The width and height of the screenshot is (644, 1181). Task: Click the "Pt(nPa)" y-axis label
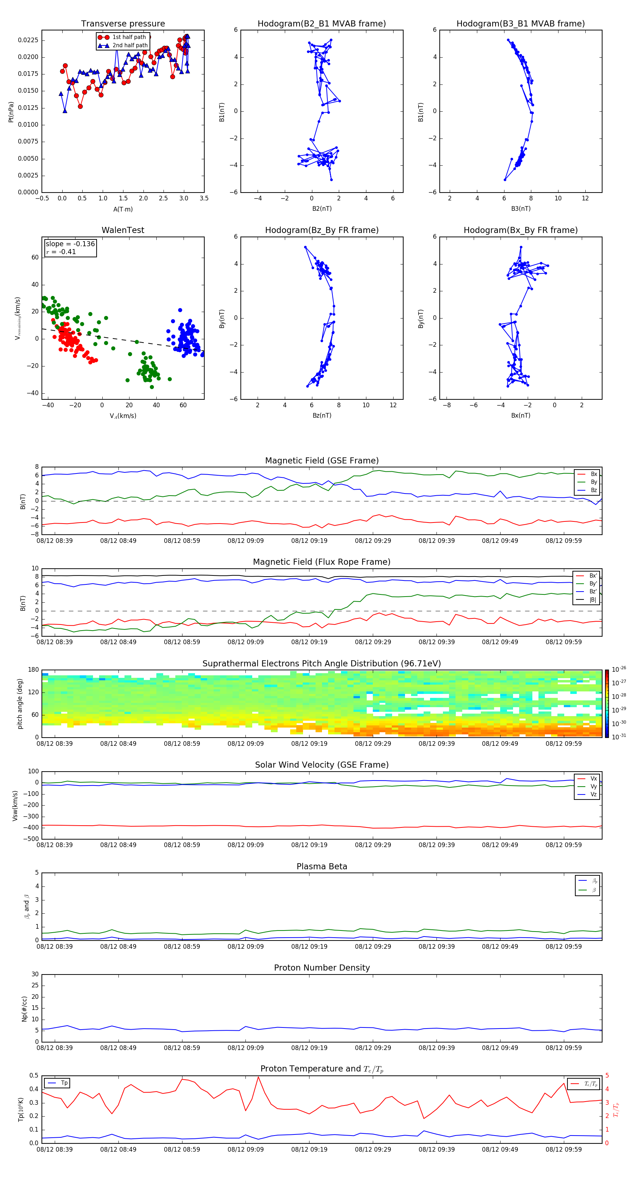click(11, 111)
